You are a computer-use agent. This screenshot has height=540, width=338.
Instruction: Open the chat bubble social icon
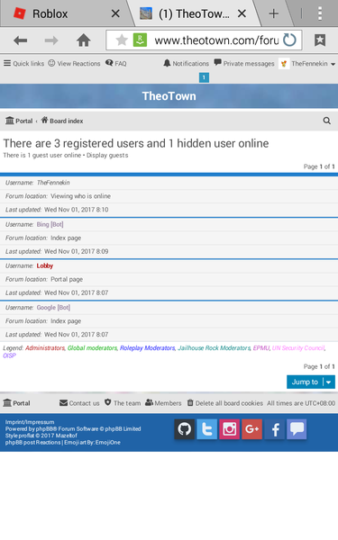click(297, 429)
